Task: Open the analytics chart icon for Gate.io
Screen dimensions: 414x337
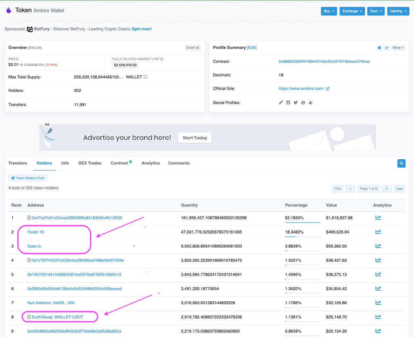Action: coord(378,246)
